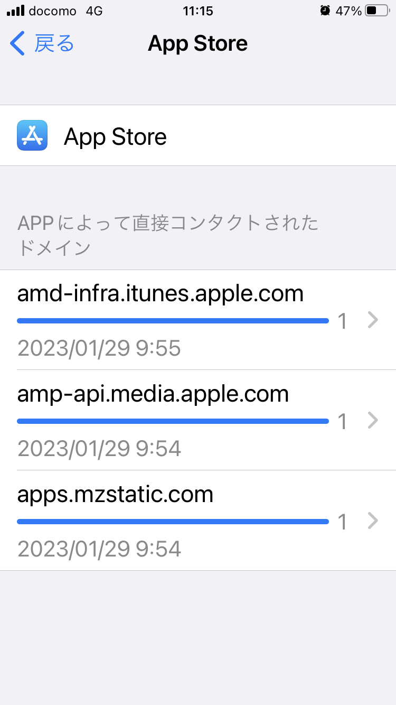Expand chevron for apps.mzstatic.com

(x=373, y=521)
